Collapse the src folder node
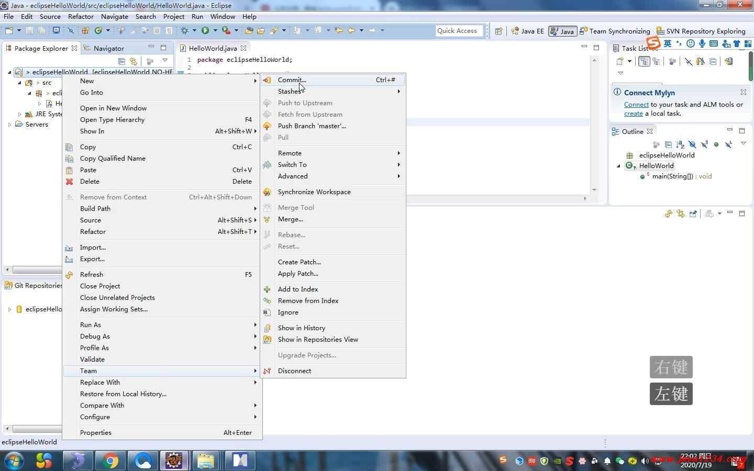The height and width of the screenshot is (471, 754). coord(20,83)
